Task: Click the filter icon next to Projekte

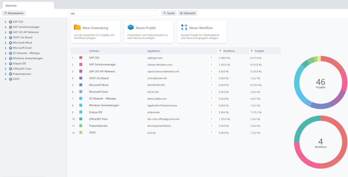Action: tap(251, 51)
